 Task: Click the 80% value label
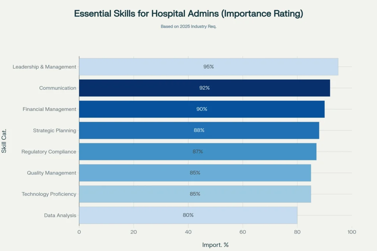(188, 215)
